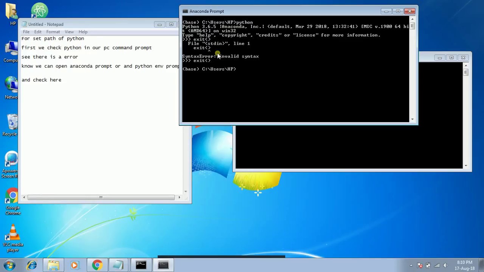The height and width of the screenshot is (272, 484).
Task: Click the 'C:\Users\HP>python' command line
Action: coord(217,22)
